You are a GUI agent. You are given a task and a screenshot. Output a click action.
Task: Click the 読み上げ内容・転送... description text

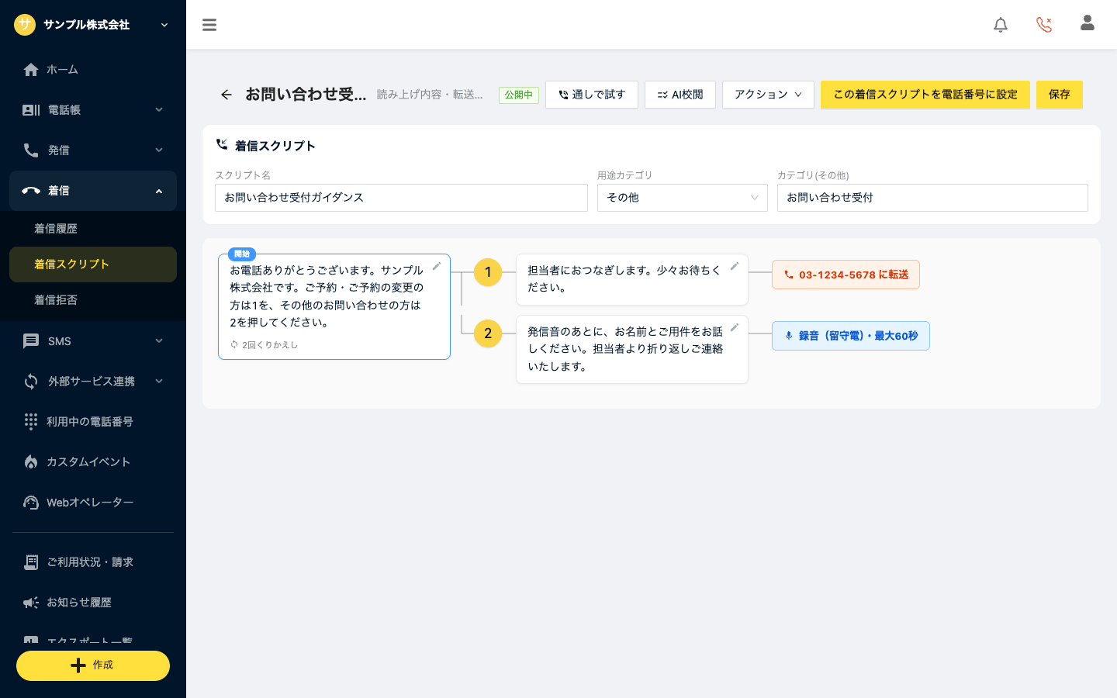pyautogui.click(x=430, y=95)
